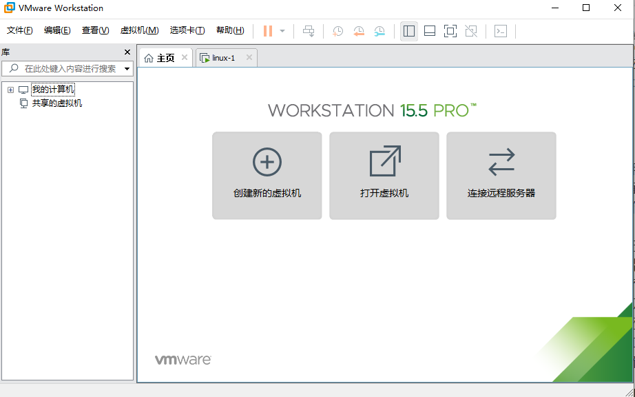Take a snapshot with the clock-plus icon
The width and height of the screenshot is (635, 397).
click(337, 31)
